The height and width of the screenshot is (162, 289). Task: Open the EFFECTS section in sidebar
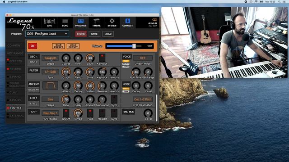[x=15, y=61]
